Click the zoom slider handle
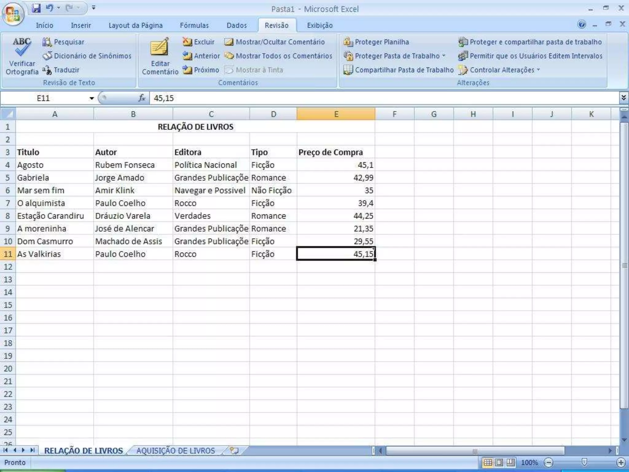Image resolution: width=629 pixels, height=472 pixels. click(x=584, y=462)
